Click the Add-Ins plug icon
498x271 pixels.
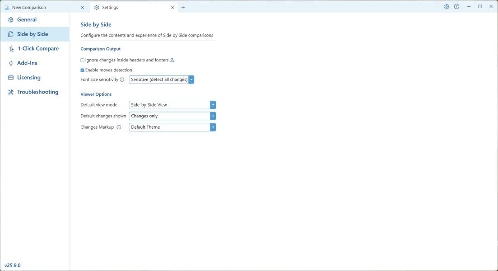pos(11,63)
